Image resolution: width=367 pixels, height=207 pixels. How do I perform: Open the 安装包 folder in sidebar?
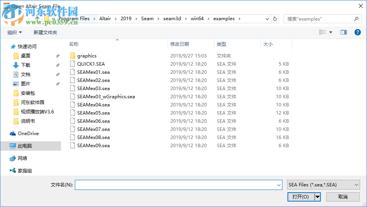click(28, 93)
